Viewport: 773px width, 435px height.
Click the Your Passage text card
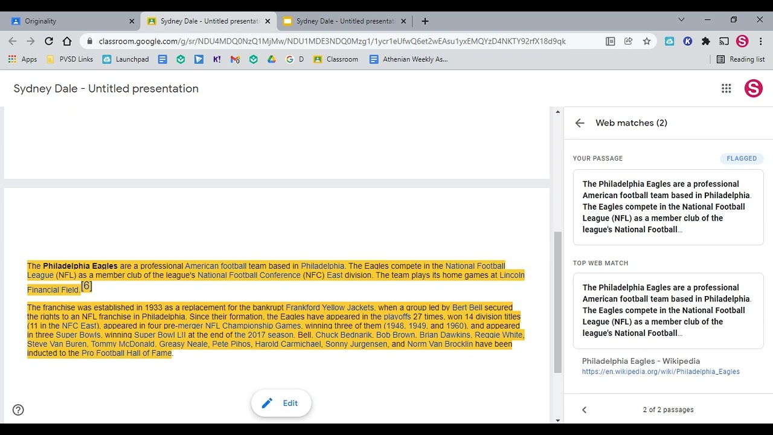(668, 207)
